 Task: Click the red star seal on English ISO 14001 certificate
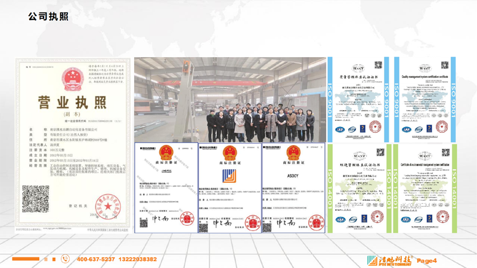click(442, 217)
